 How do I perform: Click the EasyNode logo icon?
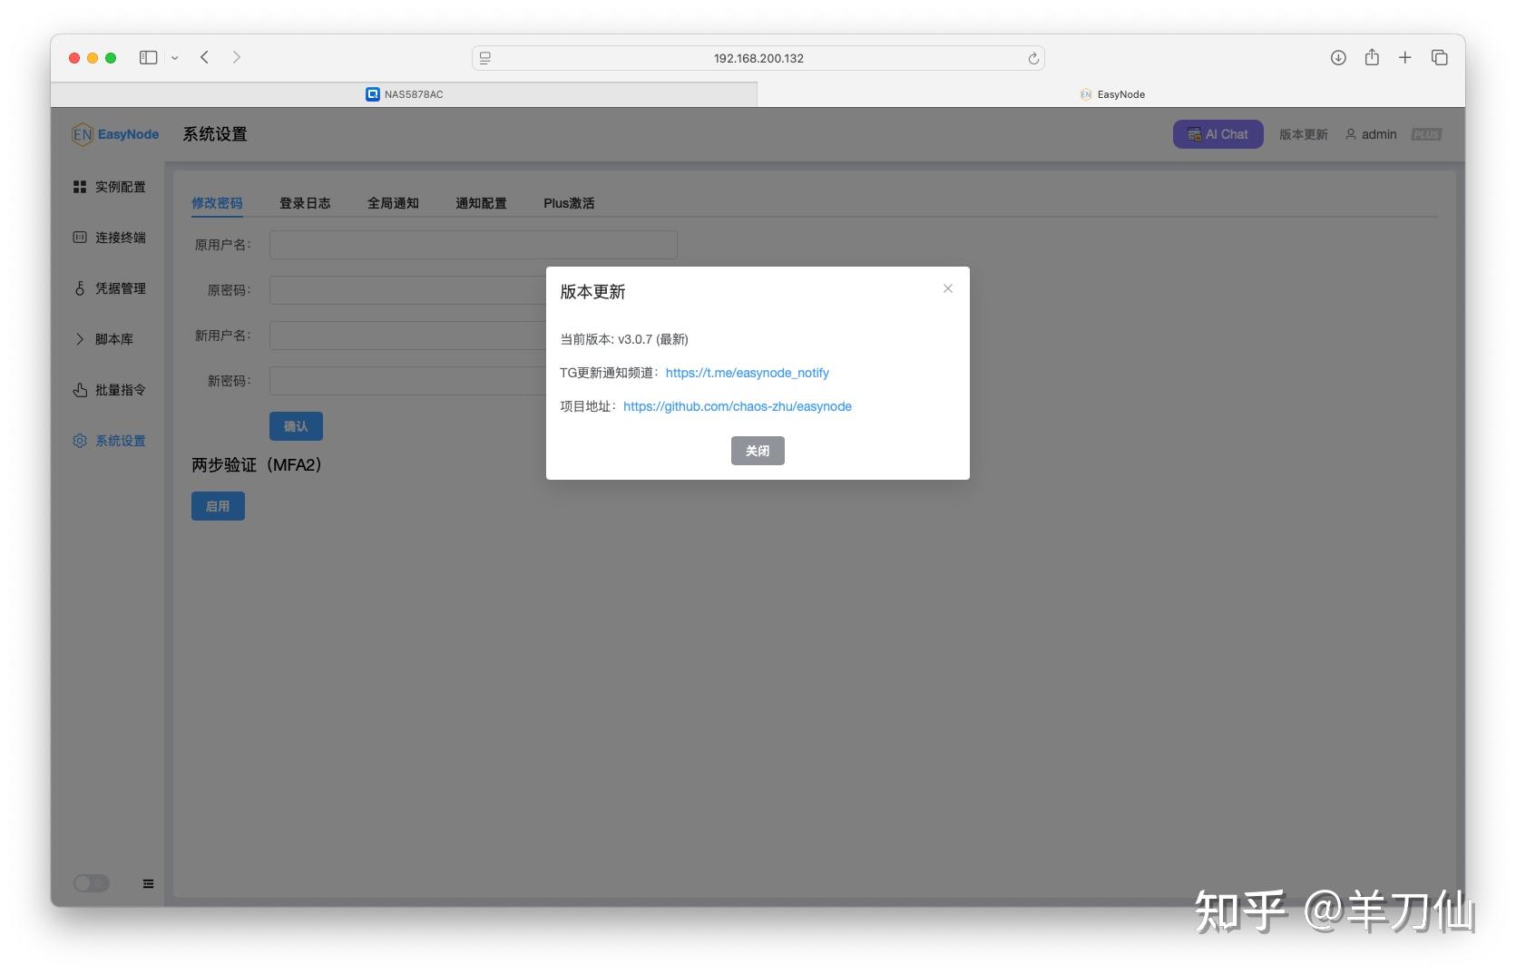[x=83, y=133]
